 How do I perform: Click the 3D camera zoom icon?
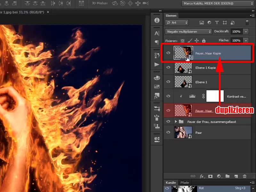pyautogui.click(x=146, y=3)
